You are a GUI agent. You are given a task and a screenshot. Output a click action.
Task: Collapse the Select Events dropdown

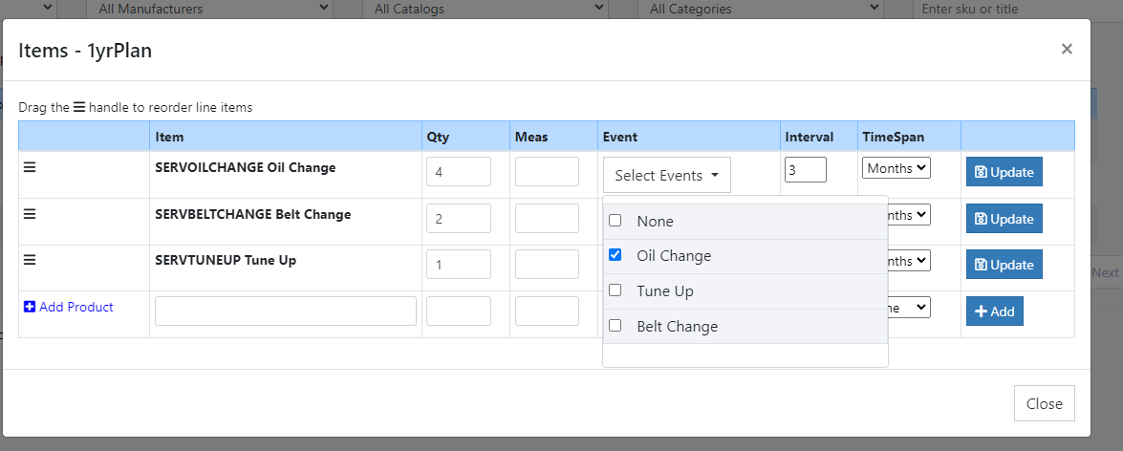[x=666, y=176]
